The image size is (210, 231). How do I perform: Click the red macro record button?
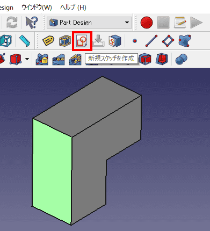coord(147,23)
